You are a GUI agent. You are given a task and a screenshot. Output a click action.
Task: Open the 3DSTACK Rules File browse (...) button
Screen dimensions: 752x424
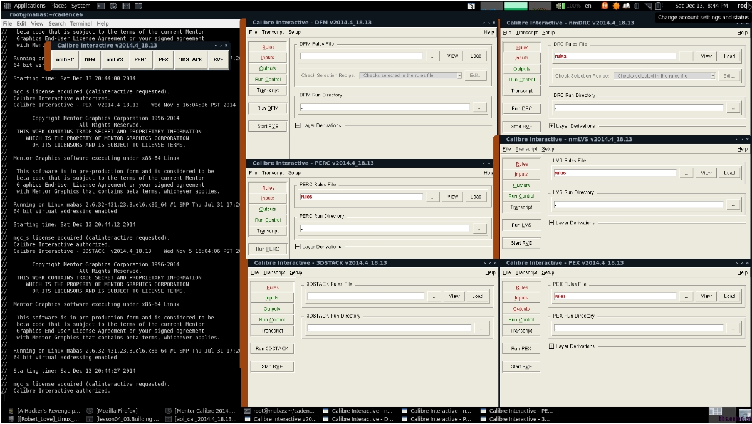pos(434,296)
